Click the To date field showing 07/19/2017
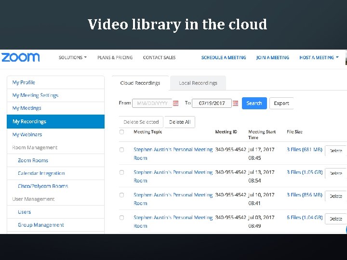Viewport: 347px width, 260px height. pyautogui.click(x=212, y=103)
